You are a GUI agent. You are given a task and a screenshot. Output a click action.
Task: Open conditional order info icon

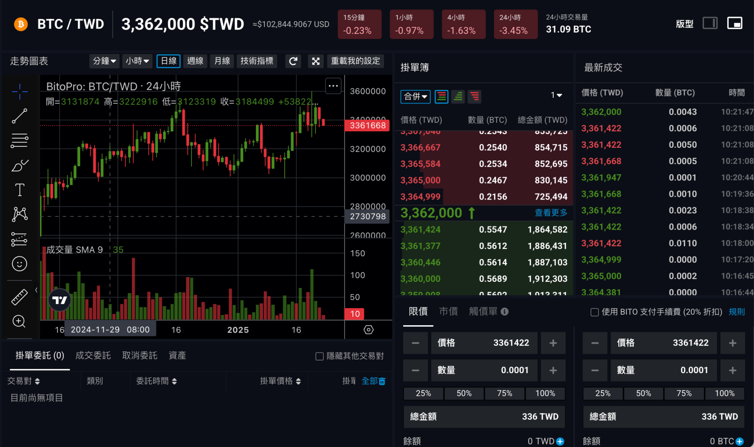pyautogui.click(x=505, y=311)
